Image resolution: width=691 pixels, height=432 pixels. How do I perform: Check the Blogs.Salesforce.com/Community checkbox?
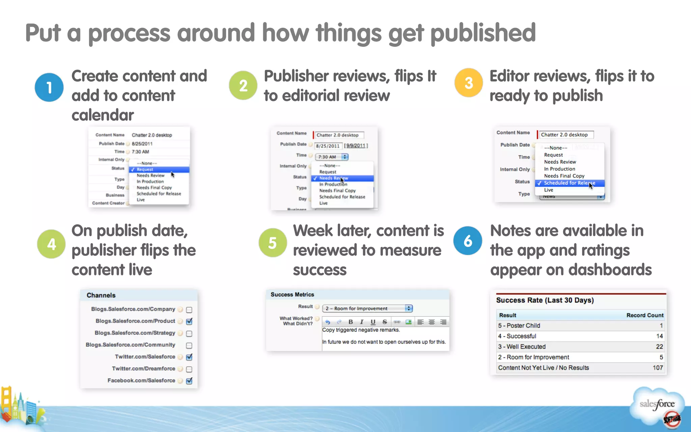[x=189, y=345]
